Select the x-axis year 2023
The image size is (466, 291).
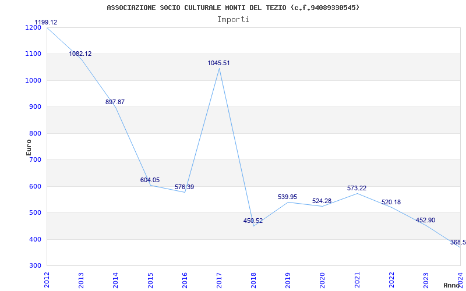coord(426,280)
